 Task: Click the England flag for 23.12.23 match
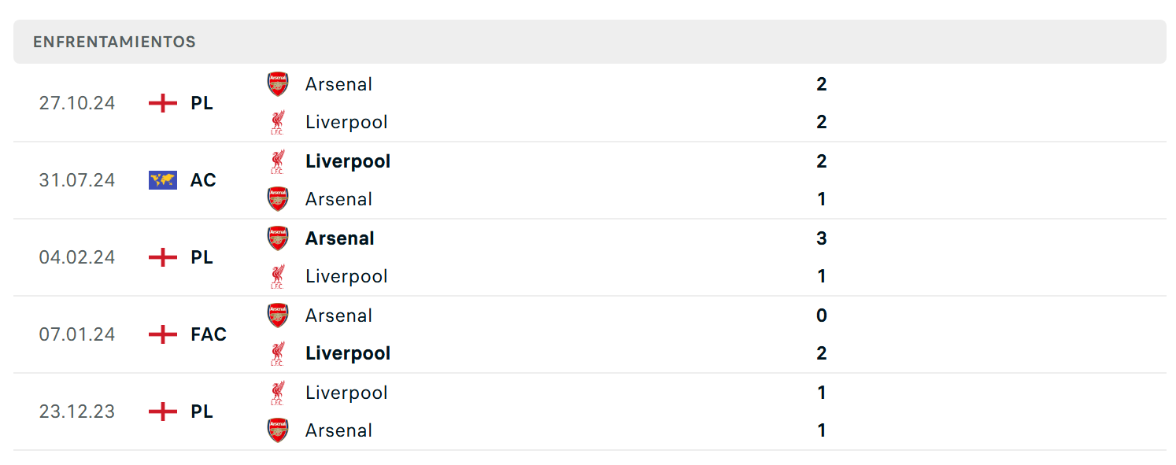coord(163,411)
